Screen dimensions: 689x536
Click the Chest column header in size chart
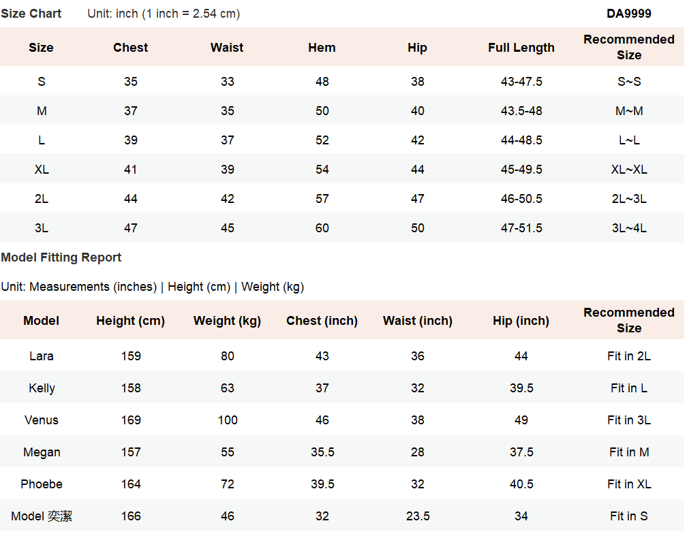[x=130, y=48]
